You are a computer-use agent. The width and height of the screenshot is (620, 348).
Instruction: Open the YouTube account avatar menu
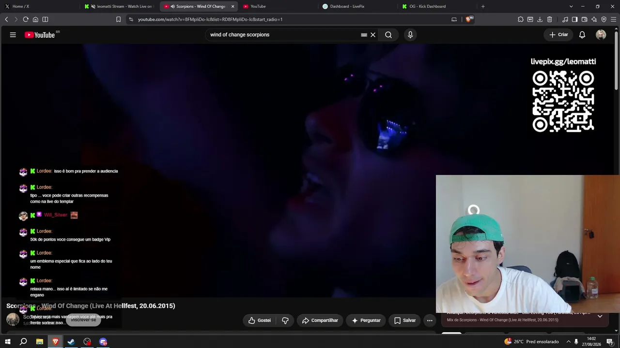[x=601, y=35]
